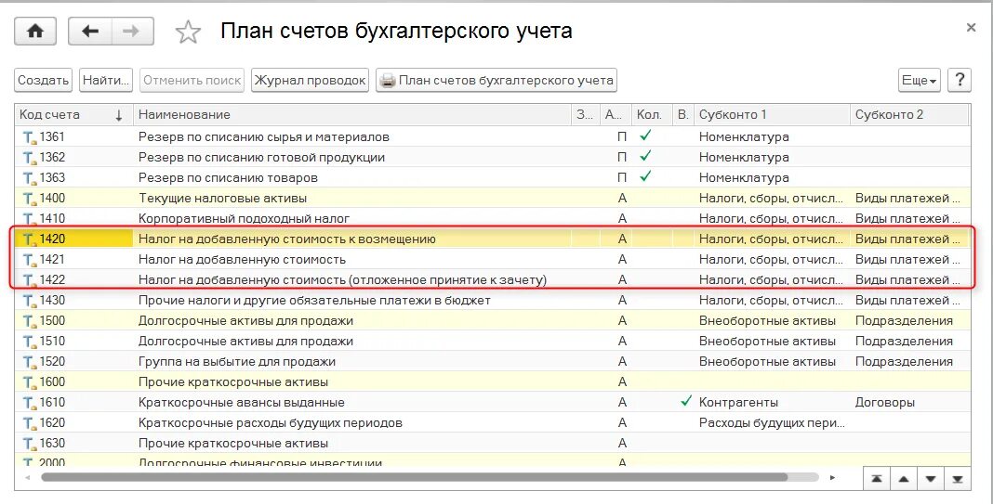Click horizontal scrollbar right arrow
This screenshot has height=504, width=993.
[833, 477]
